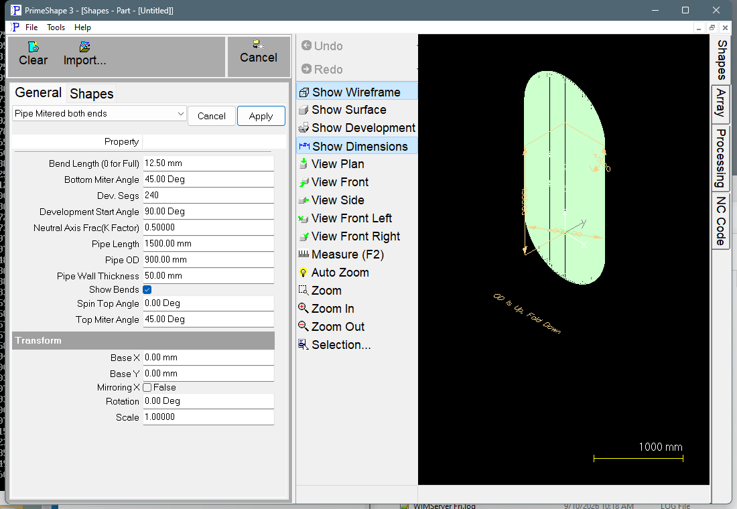Restore the inner document window
The height and width of the screenshot is (509, 737).
[712, 27]
